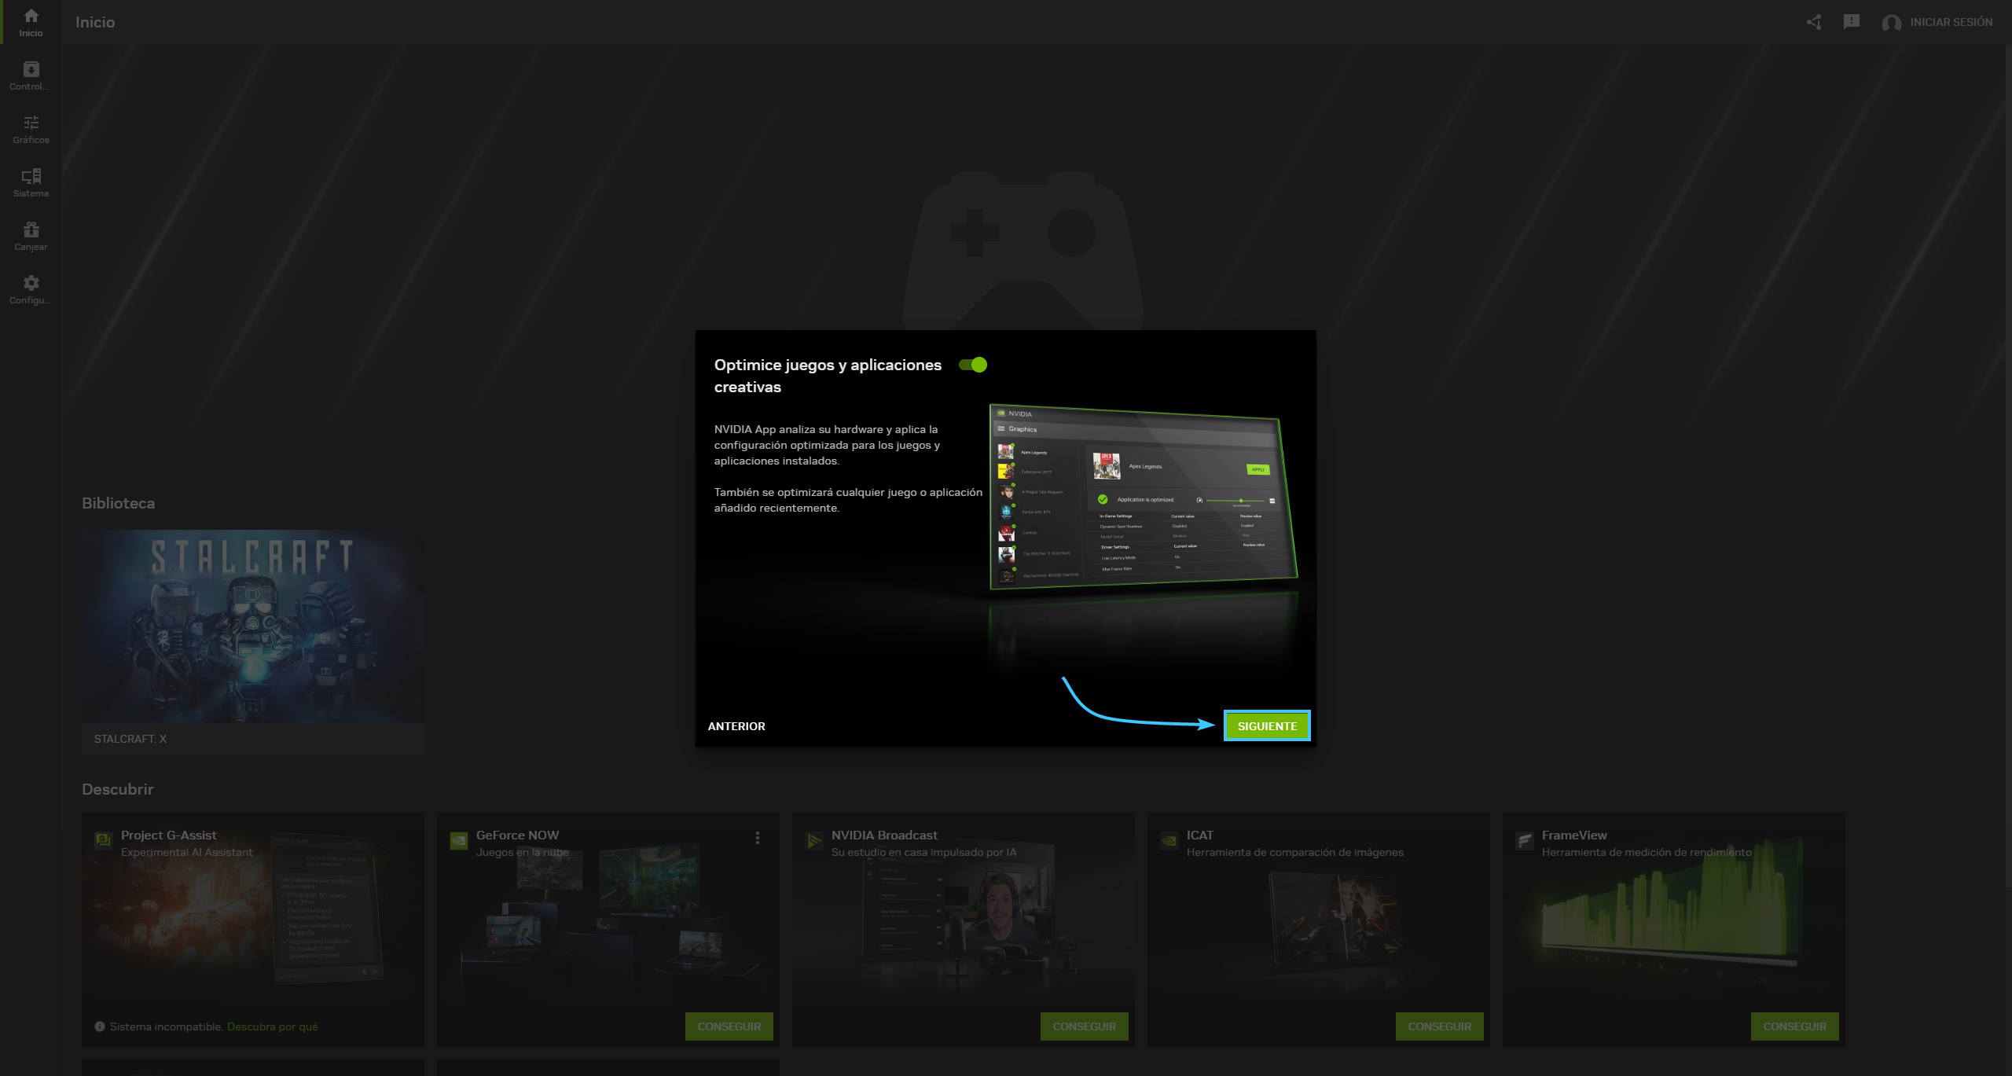Click the Project G-Assist card icon
Viewport: 2012px width, 1076px height.
click(x=103, y=840)
